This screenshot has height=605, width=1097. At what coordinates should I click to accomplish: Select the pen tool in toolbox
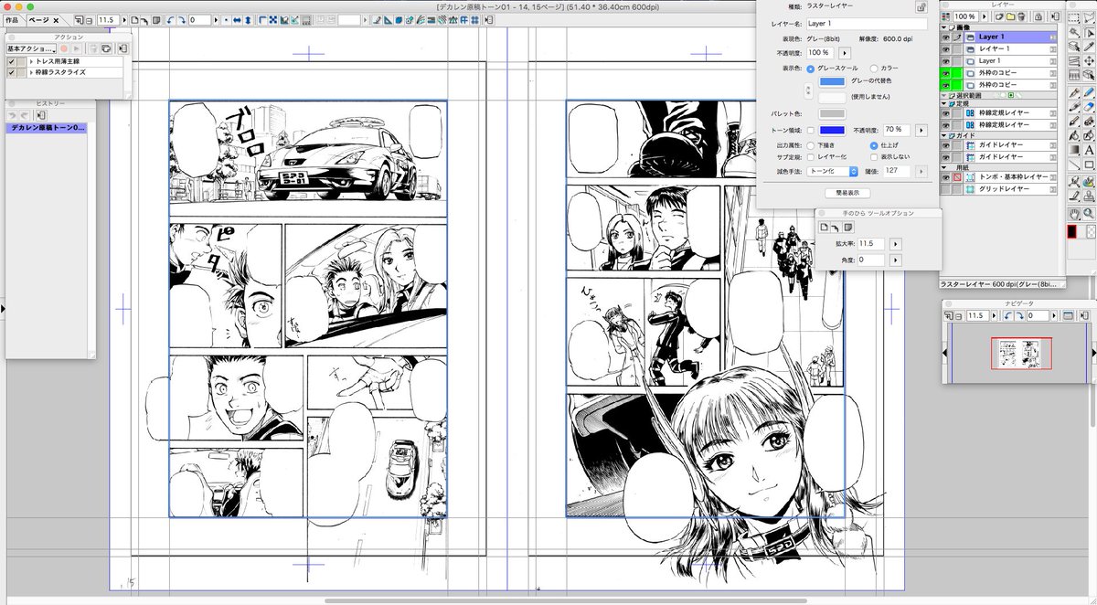[1074, 92]
